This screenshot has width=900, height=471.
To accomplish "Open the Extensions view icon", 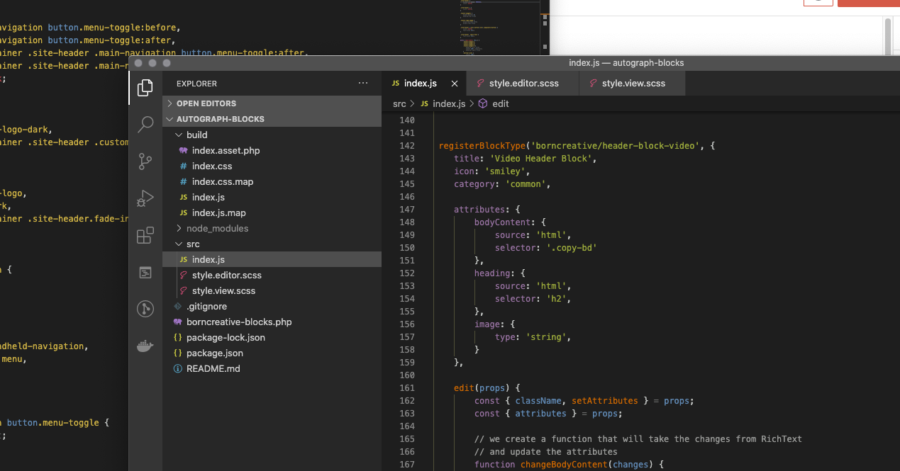I will pos(145,235).
